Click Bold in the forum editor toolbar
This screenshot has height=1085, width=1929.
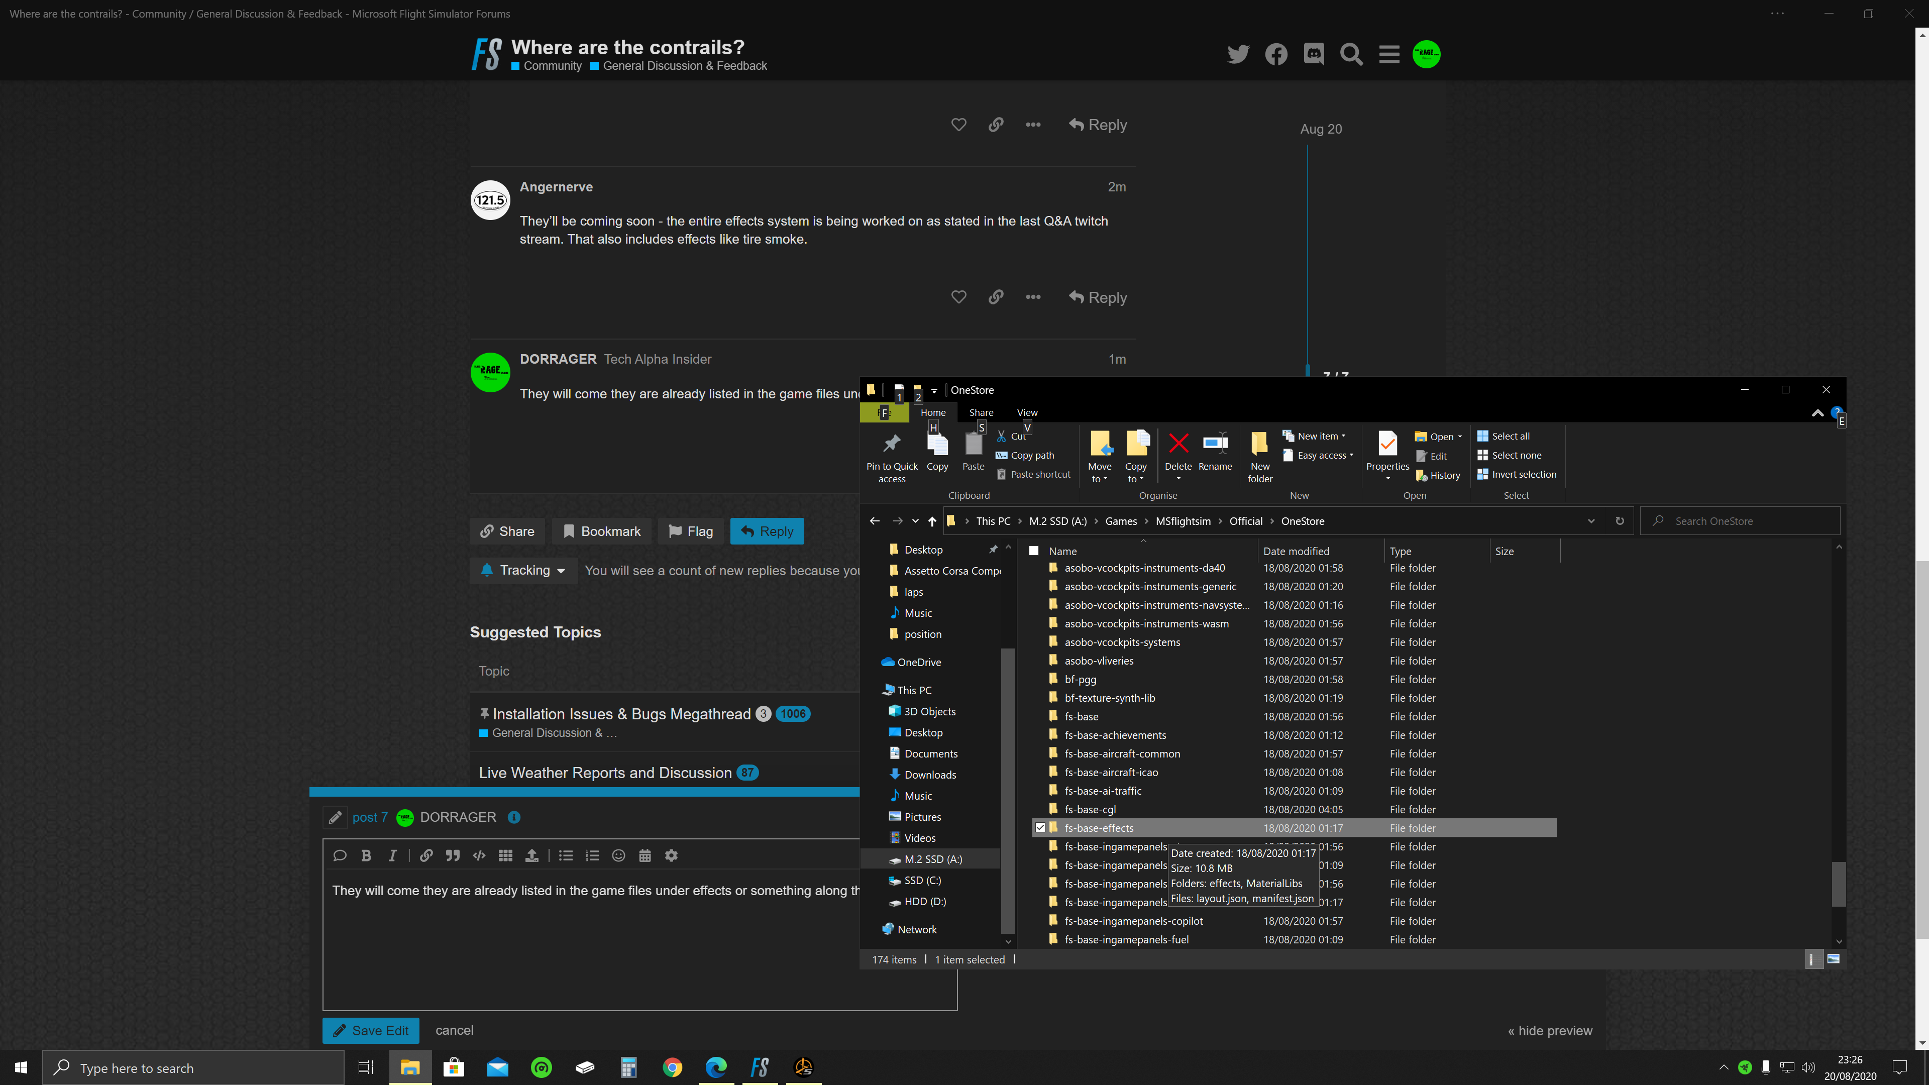366,855
